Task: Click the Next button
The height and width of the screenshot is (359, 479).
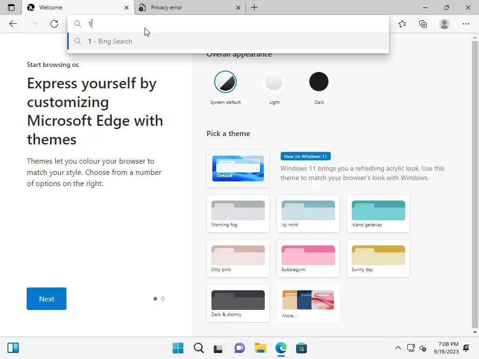Action: (46, 299)
